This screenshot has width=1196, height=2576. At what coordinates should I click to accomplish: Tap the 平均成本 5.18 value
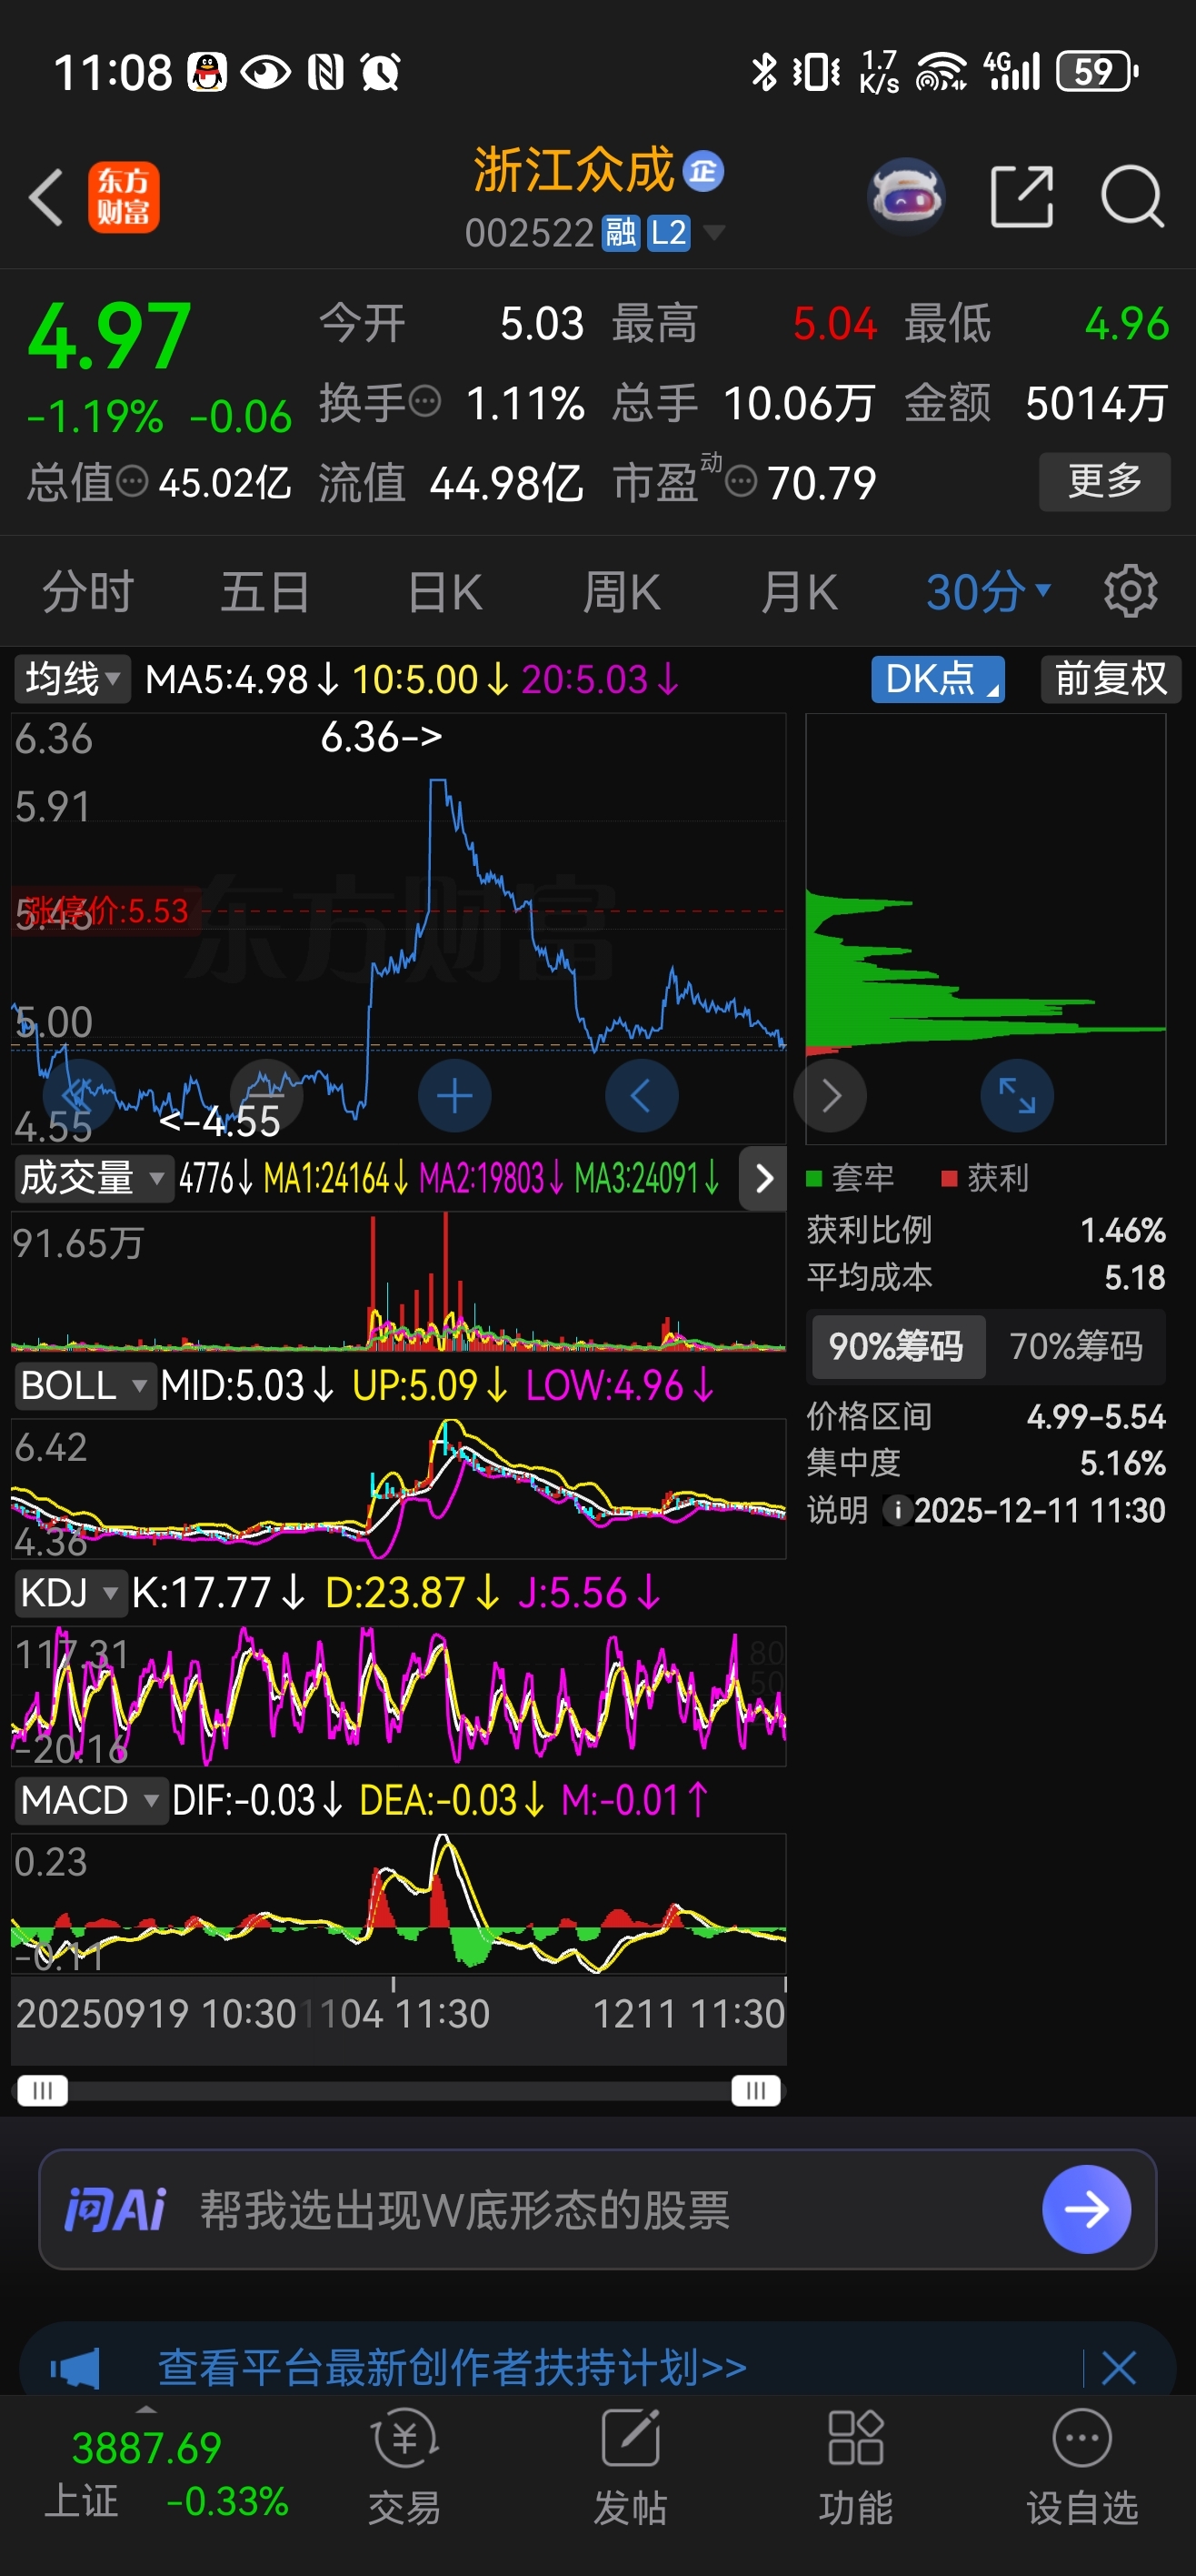[x=1134, y=1277]
